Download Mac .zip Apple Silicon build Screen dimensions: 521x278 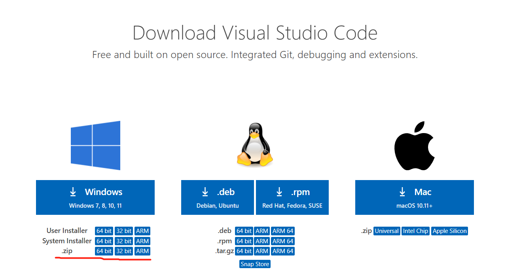point(450,231)
